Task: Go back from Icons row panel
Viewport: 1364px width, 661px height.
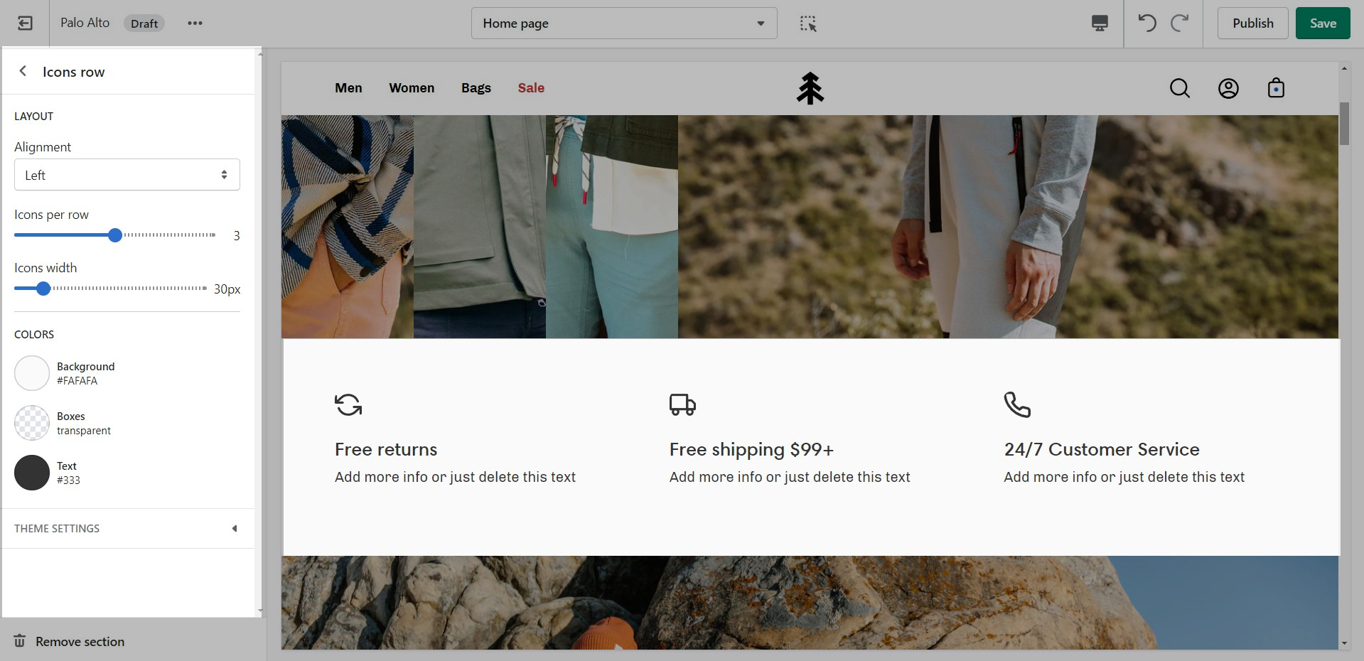Action: tap(23, 71)
